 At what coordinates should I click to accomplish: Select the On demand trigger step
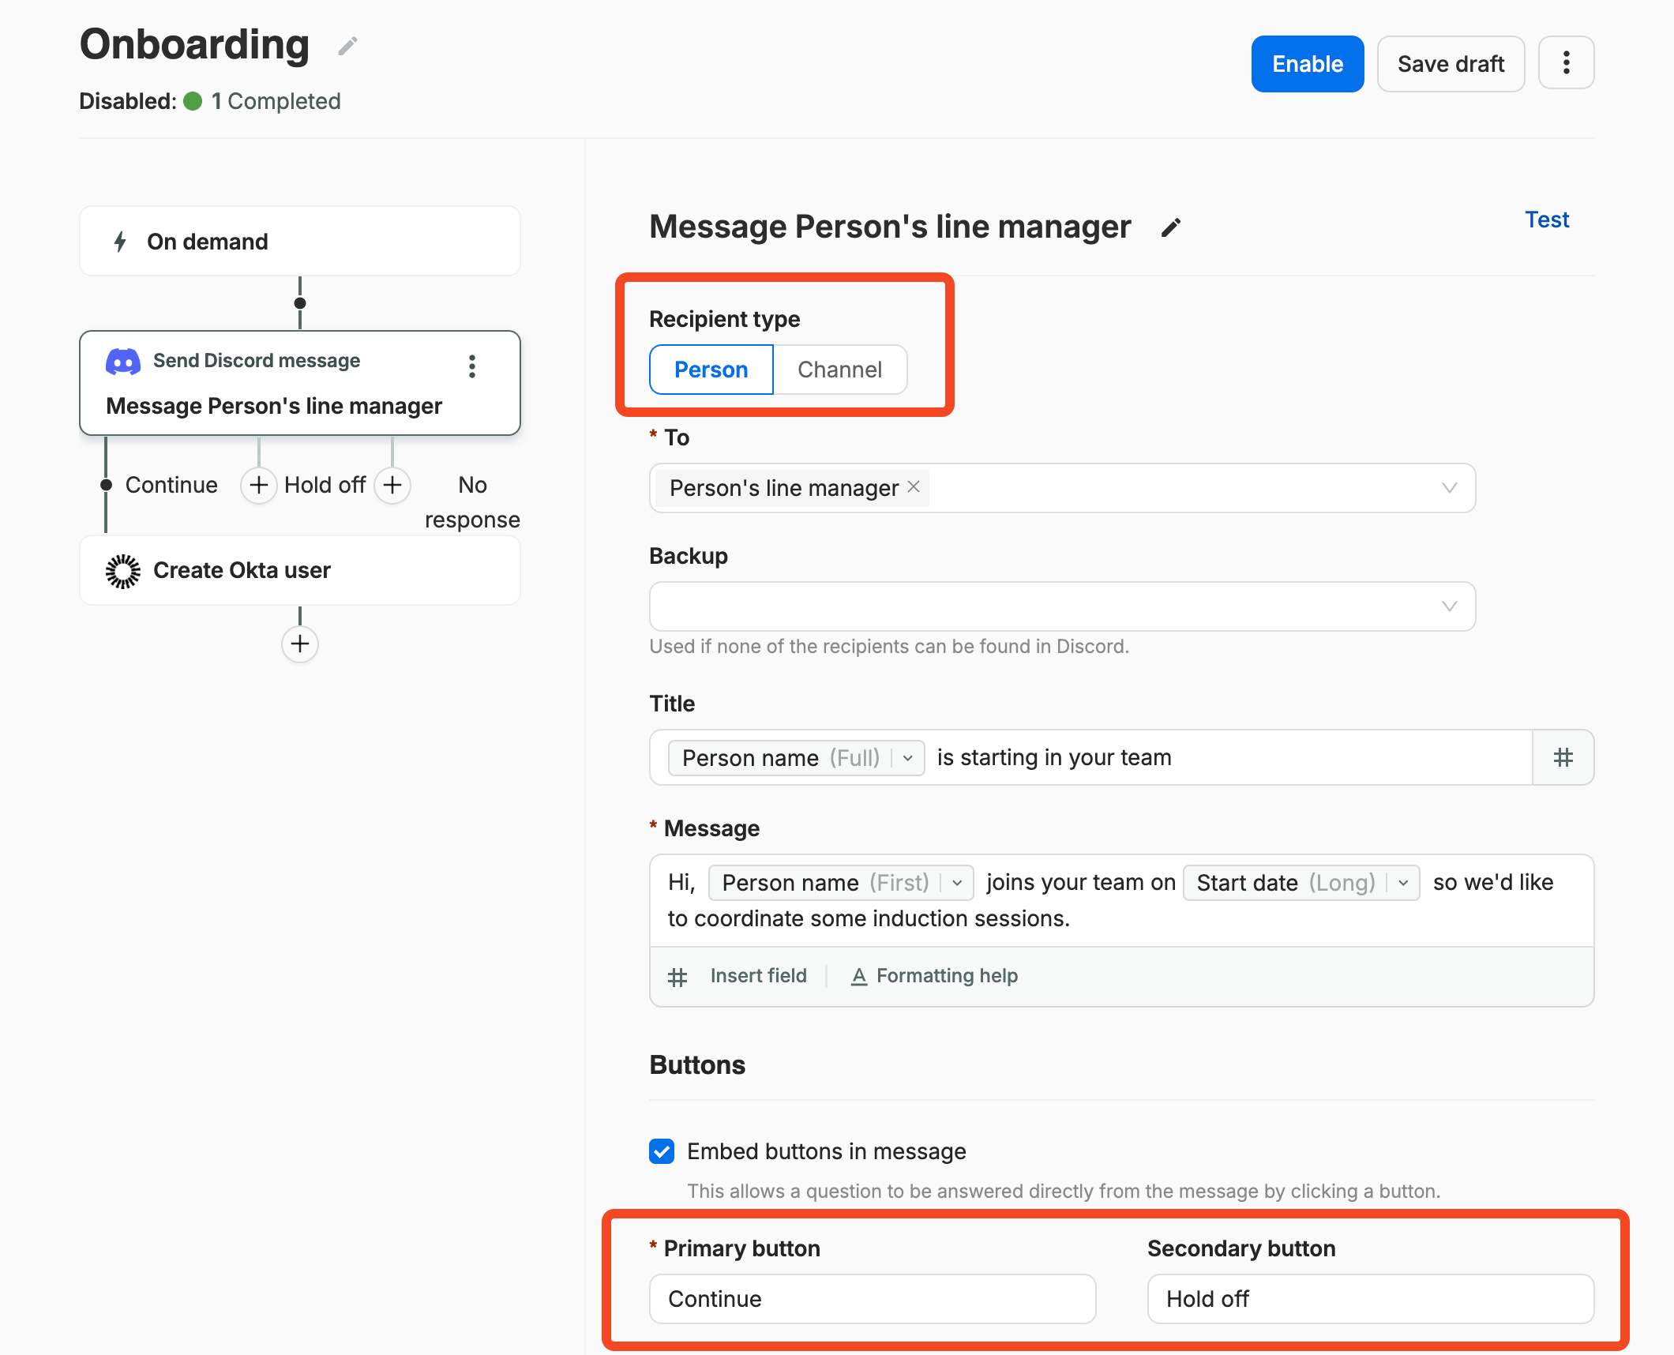(x=300, y=241)
